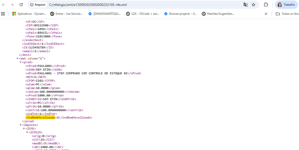Click the vBC value 1000.00

coord(47,147)
